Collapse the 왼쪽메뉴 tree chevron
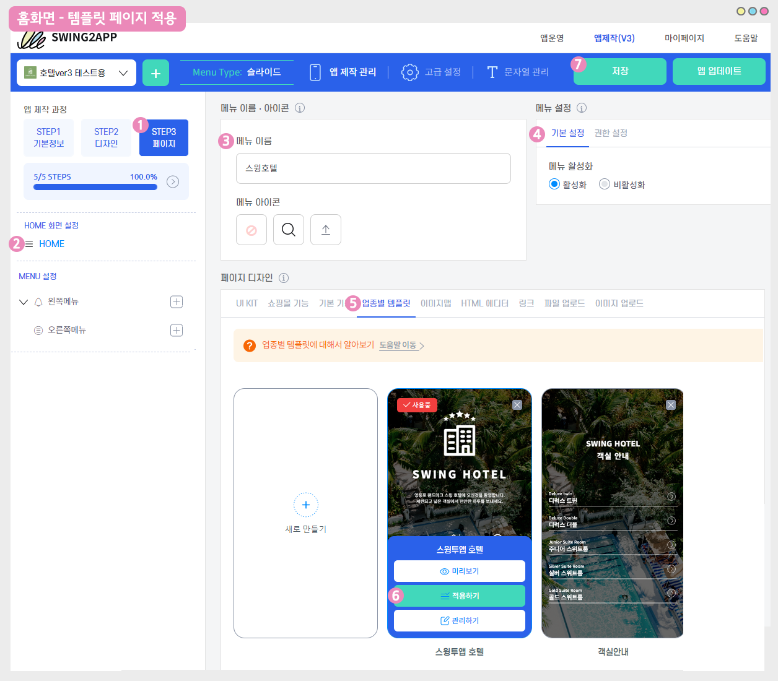Image resolution: width=778 pixels, height=681 pixels. 24,302
